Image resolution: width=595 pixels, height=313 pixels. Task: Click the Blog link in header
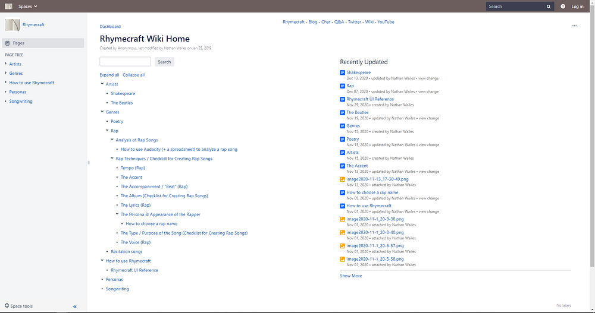tap(313, 22)
